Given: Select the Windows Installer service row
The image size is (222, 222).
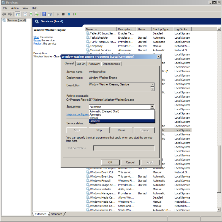Looking at the screenshot, I should tap(138, 189).
